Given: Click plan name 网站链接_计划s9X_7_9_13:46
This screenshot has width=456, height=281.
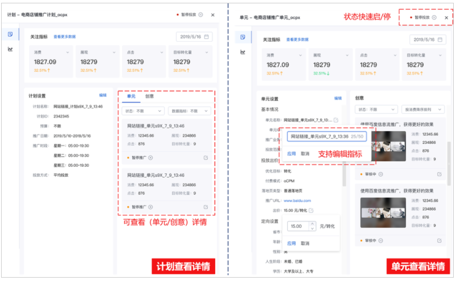Looking at the screenshot, I should click(x=78, y=106).
